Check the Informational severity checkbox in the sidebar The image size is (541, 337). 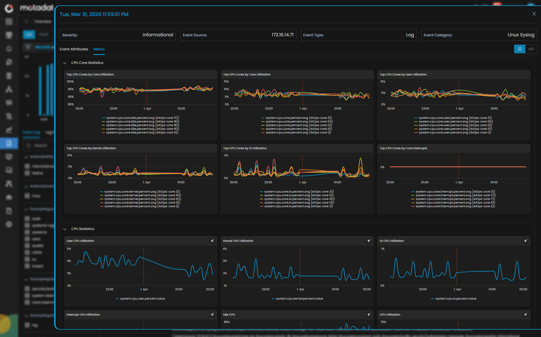[27, 166]
